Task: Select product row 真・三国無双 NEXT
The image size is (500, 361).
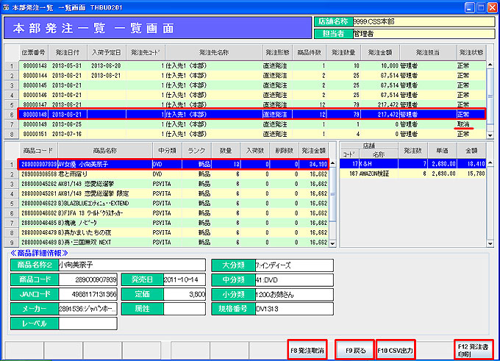Action: (174, 242)
